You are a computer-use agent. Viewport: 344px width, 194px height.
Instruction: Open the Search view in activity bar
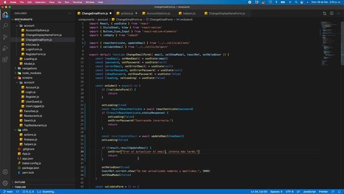coord(5,26)
